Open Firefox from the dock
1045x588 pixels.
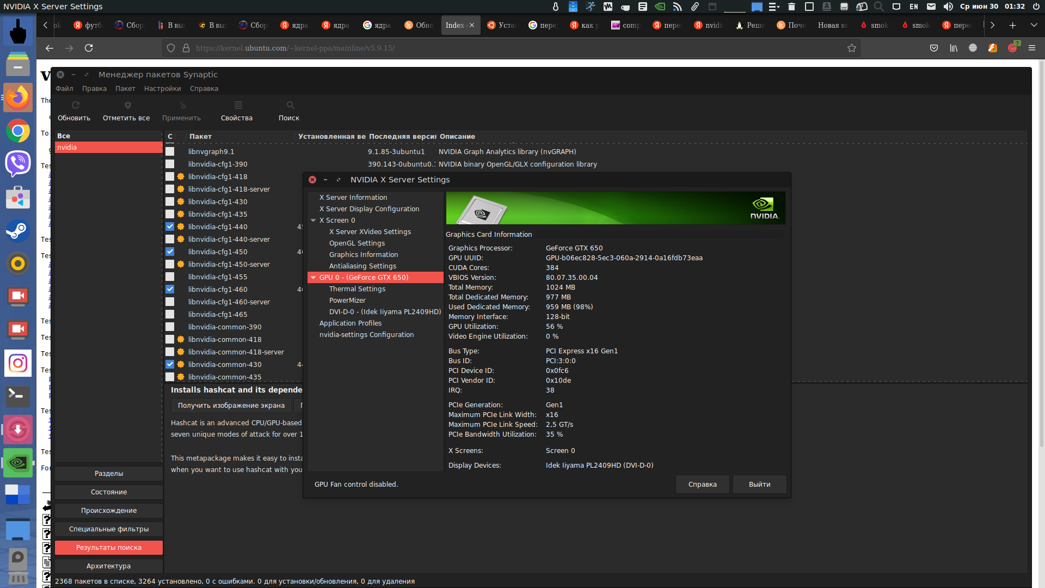pyautogui.click(x=18, y=98)
